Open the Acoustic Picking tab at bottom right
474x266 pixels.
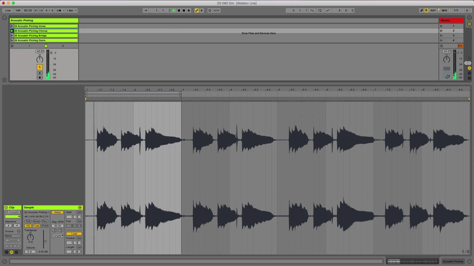click(x=453, y=261)
